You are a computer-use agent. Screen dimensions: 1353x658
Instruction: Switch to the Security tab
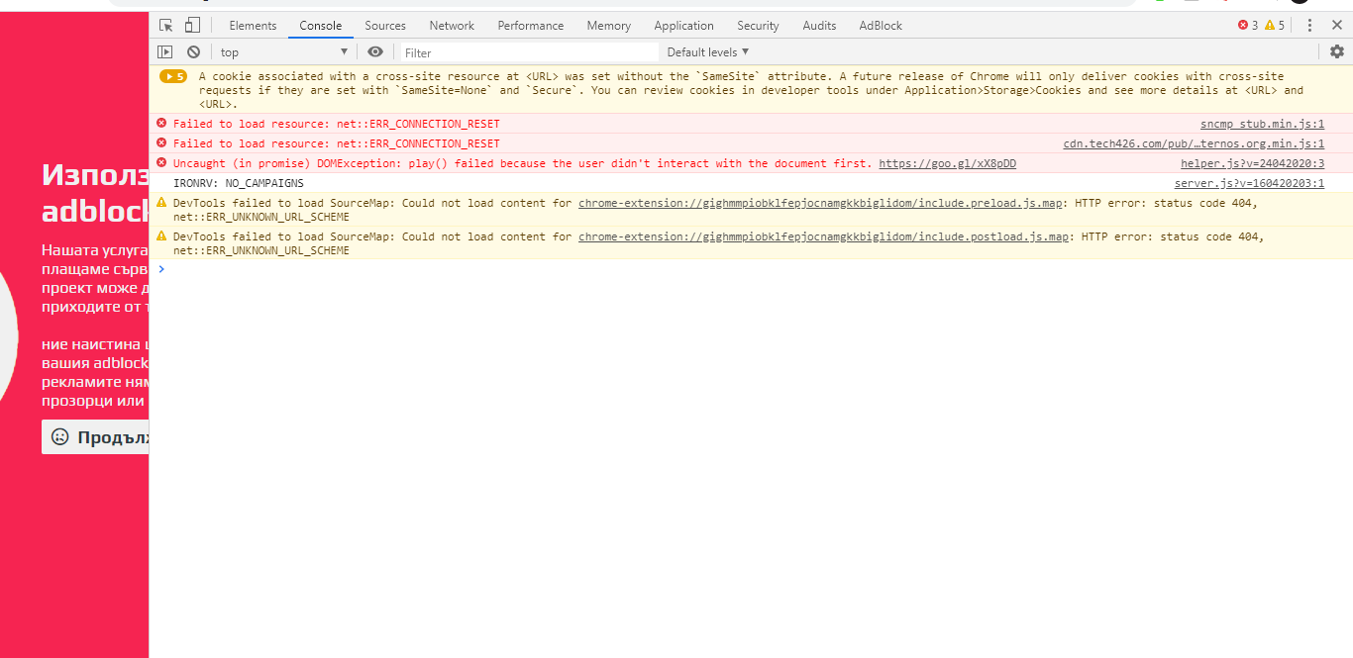pyautogui.click(x=758, y=26)
